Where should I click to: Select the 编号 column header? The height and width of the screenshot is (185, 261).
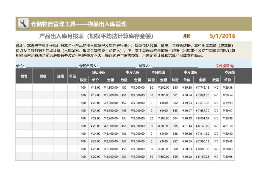(24, 76)
